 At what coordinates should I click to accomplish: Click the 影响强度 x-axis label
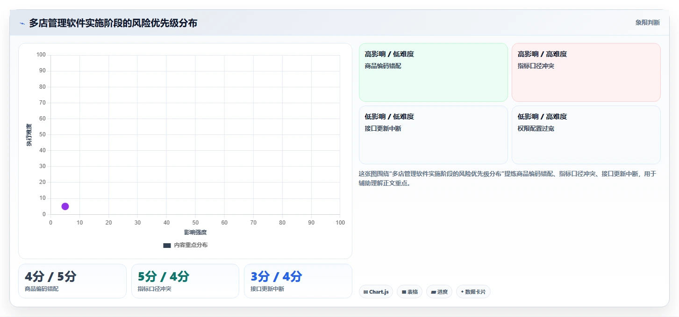pos(195,232)
